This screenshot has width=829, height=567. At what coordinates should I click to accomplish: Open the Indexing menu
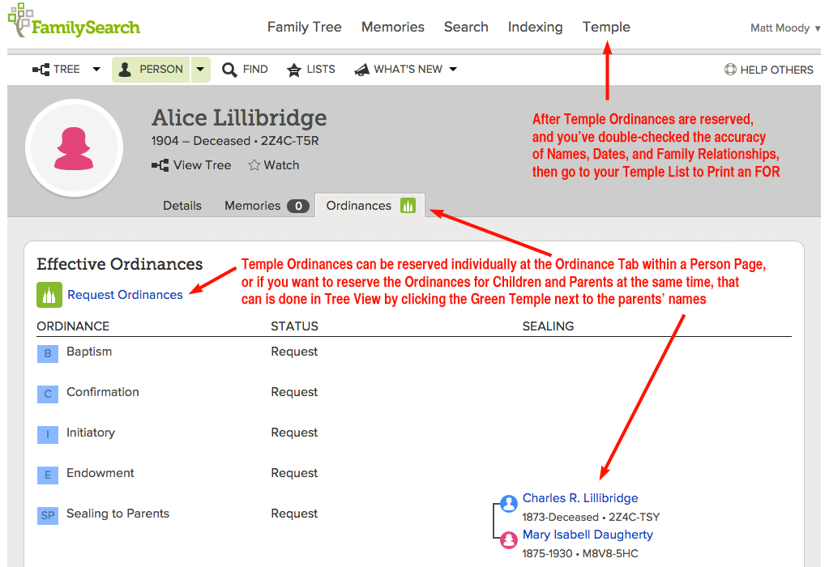click(x=535, y=27)
